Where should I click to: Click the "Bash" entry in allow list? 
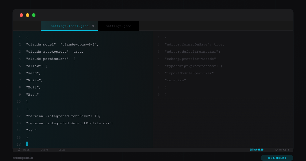(32, 95)
